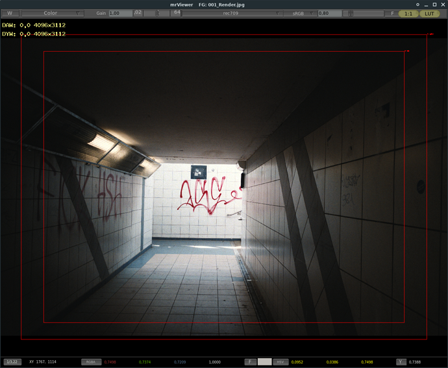Viewport: 448px width, 368px height.
Task: Click the .02 exposure stepper
Action: [138, 13]
